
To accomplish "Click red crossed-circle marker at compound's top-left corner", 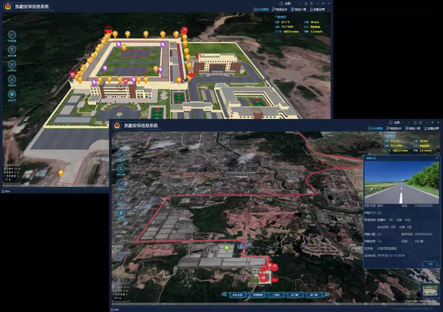I will (108, 29).
